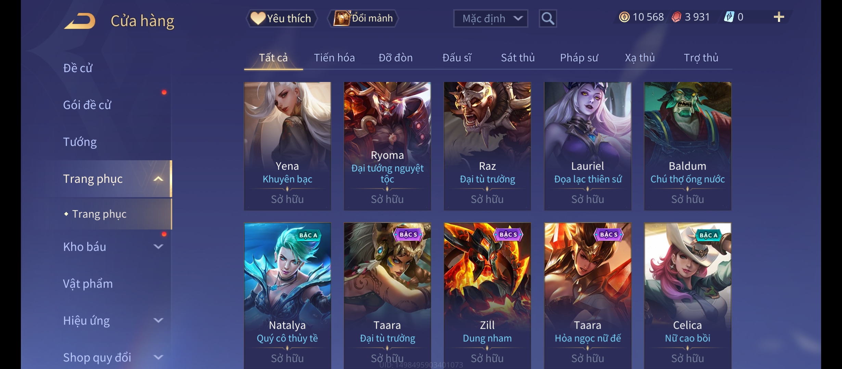
Task: Go to the Tướng sidebar menu
Action: tap(80, 142)
